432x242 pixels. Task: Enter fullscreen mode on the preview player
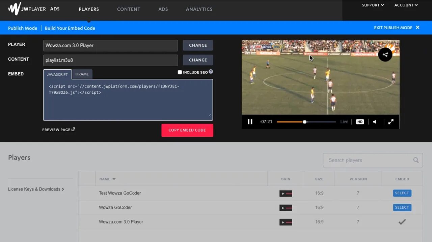(391, 122)
